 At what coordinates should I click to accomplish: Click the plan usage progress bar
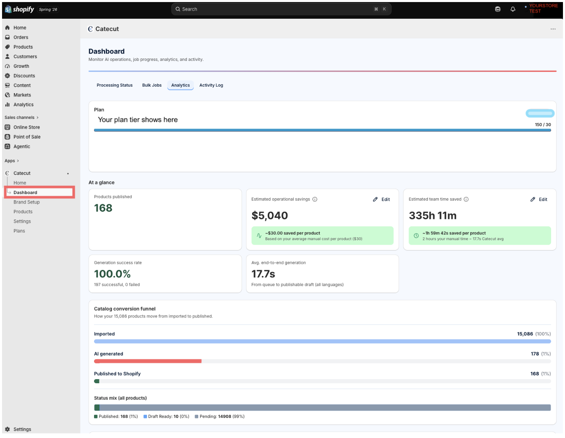[x=322, y=130]
